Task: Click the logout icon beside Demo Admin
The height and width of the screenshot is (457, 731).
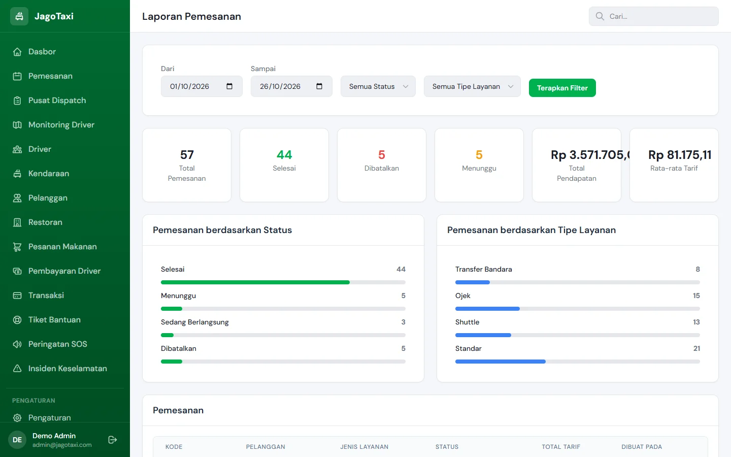Action: [x=113, y=440]
